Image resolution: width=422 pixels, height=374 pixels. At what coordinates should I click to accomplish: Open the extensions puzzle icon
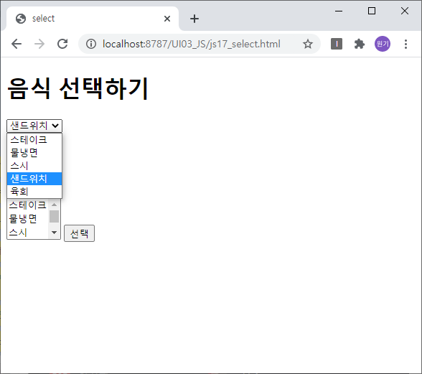[360, 44]
